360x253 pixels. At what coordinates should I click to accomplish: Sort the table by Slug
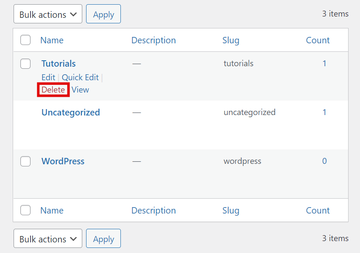[x=231, y=39]
